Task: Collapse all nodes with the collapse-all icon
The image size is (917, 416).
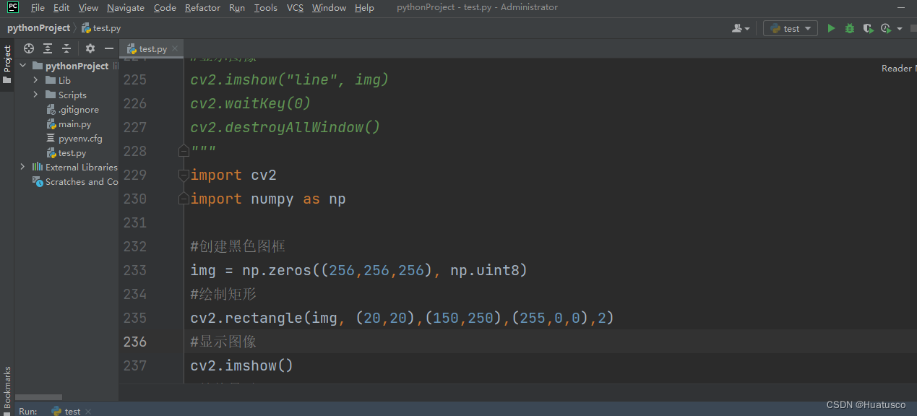Action: click(64, 48)
